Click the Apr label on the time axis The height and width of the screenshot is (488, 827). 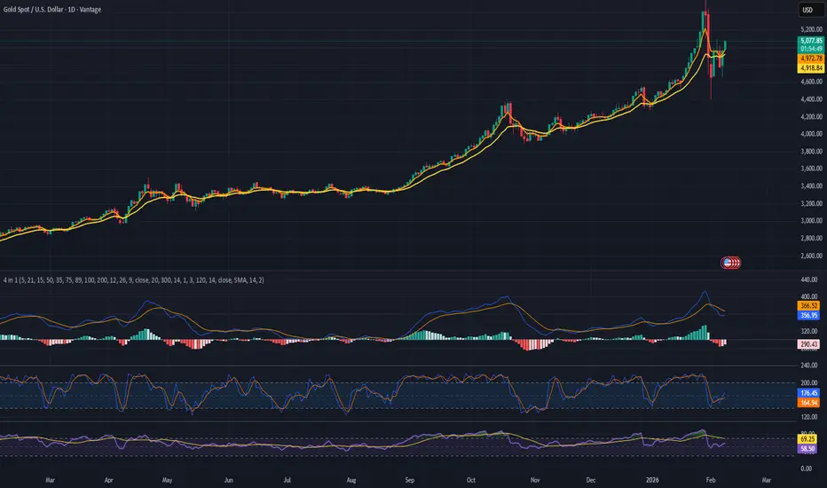point(108,481)
